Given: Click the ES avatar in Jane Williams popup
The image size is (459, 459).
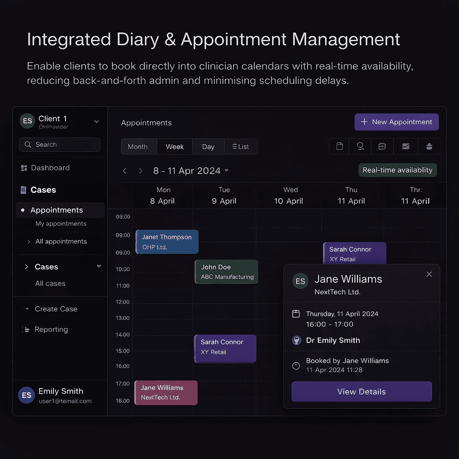Looking at the screenshot, I should (300, 281).
